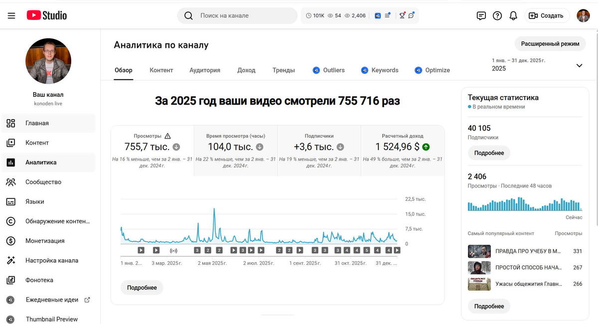Open the Аудитория analytics tab
598x324 pixels.
click(x=204, y=70)
